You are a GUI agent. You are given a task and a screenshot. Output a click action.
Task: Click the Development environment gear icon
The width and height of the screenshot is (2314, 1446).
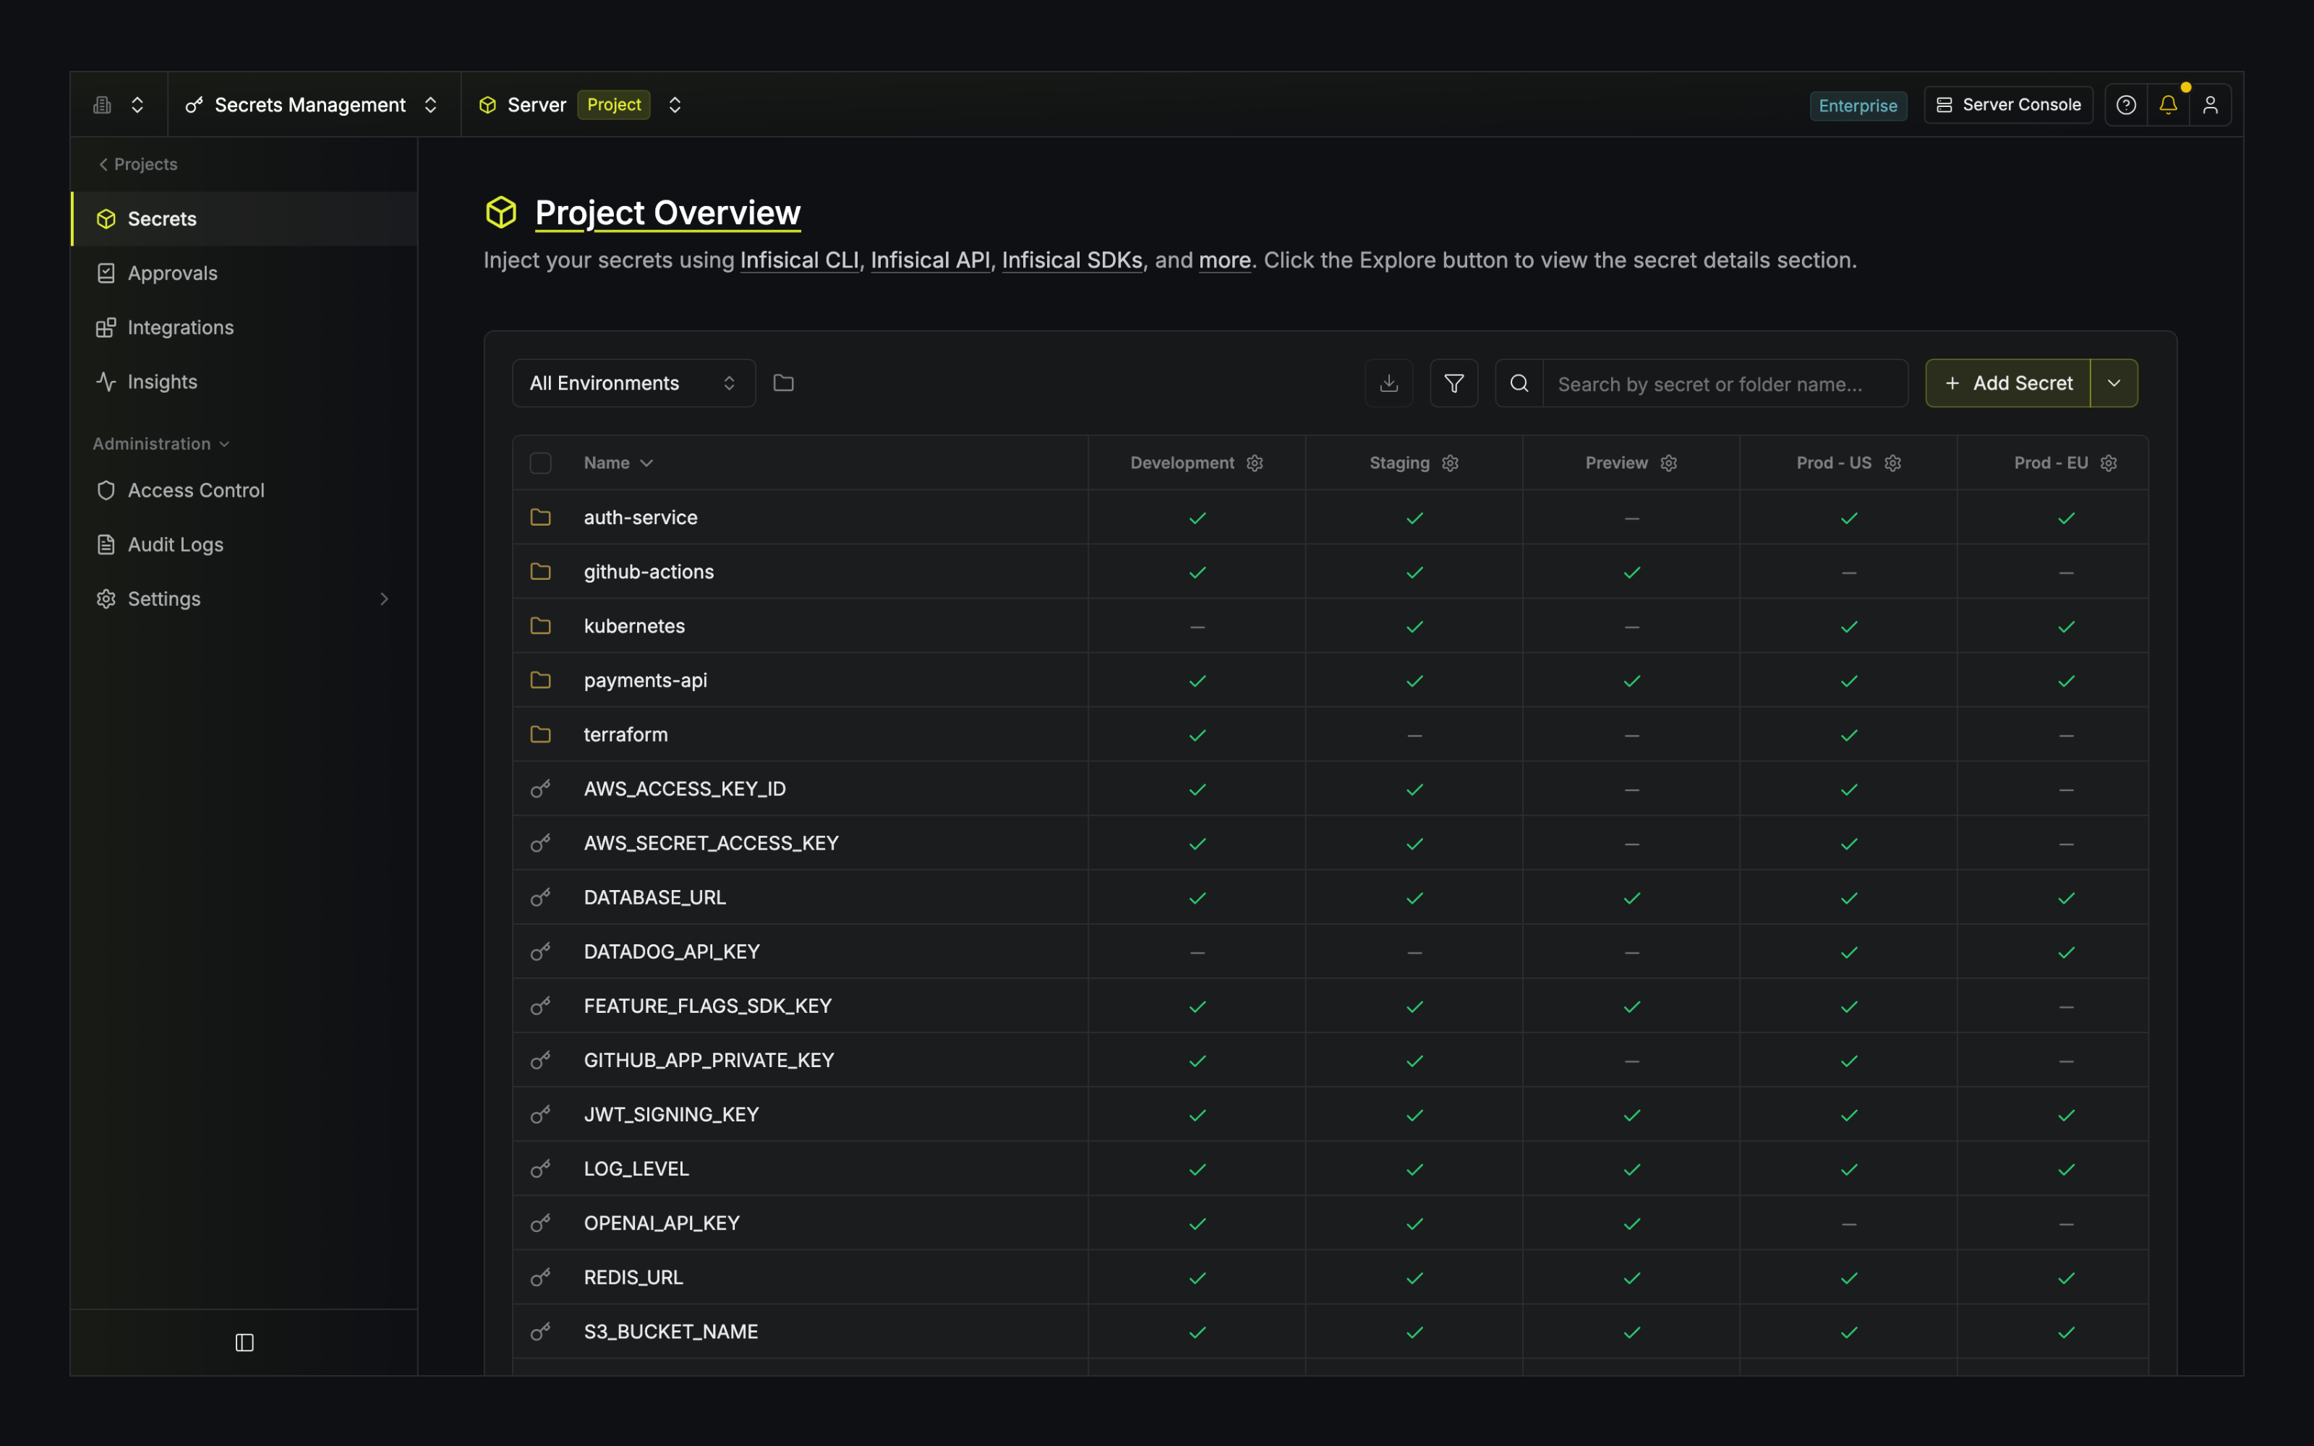click(x=1255, y=463)
